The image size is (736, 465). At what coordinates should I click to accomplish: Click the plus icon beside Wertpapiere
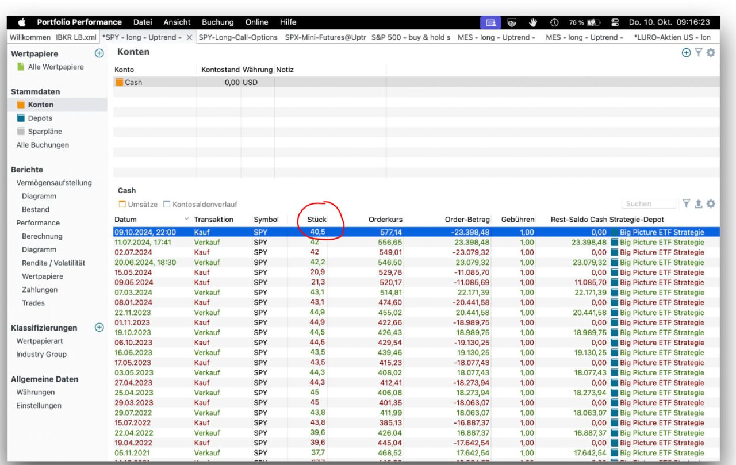click(x=99, y=53)
